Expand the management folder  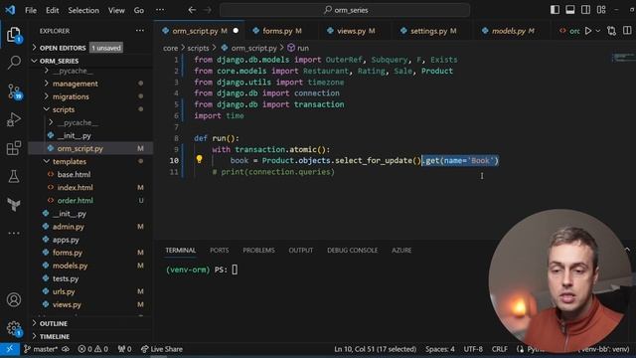(90, 84)
